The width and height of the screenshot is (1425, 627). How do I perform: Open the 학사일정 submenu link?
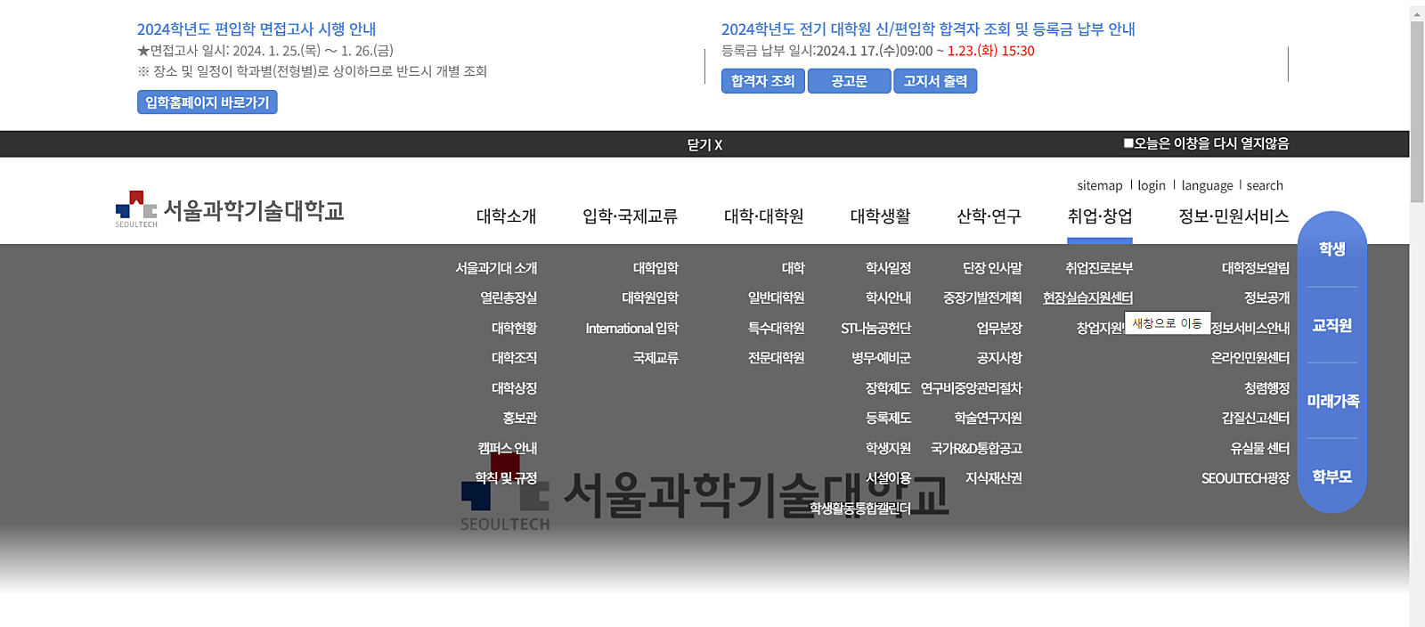click(888, 268)
